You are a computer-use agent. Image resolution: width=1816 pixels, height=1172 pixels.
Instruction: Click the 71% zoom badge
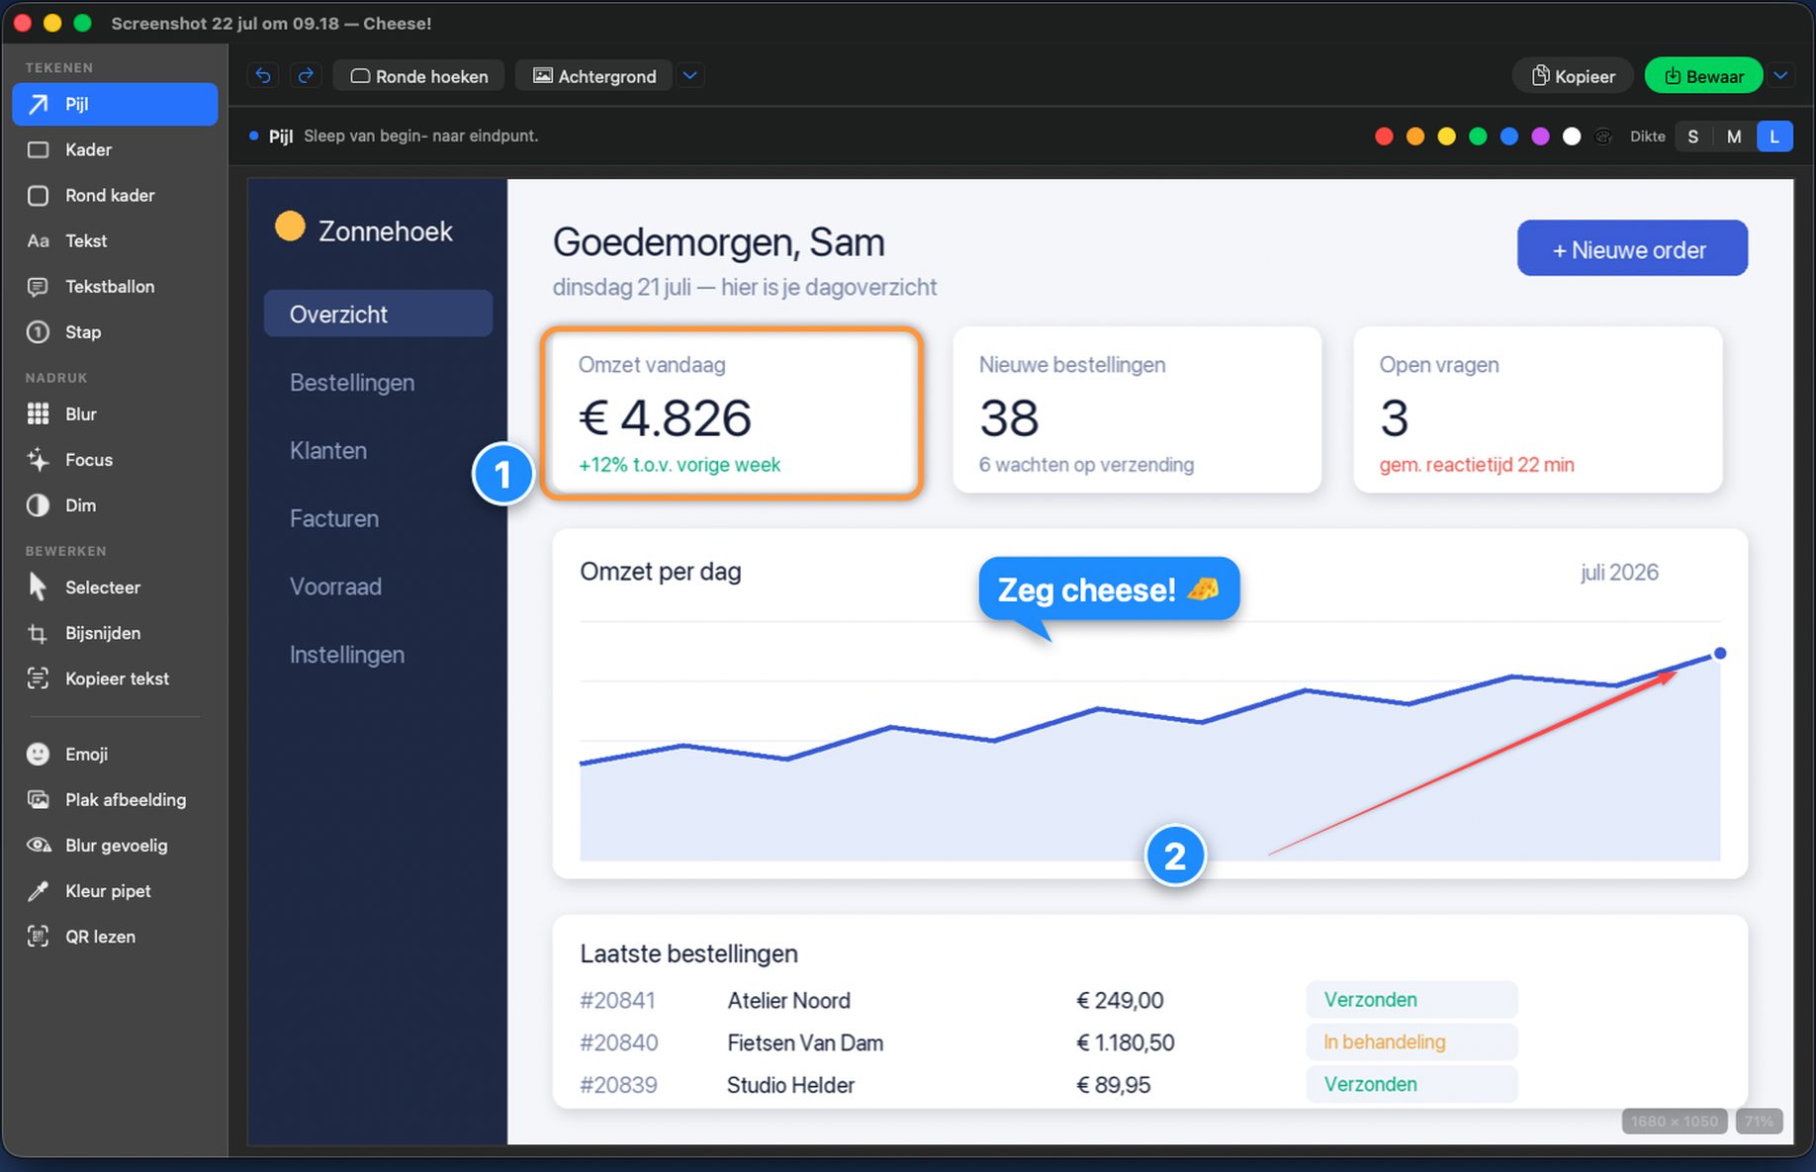point(1759,1121)
